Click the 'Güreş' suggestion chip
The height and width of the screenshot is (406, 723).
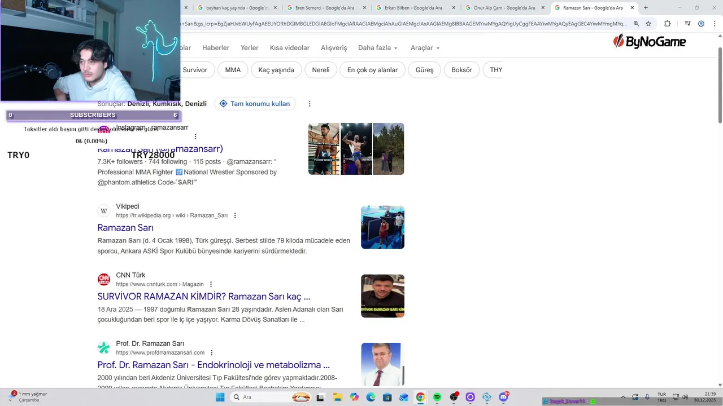click(x=425, y=70)
